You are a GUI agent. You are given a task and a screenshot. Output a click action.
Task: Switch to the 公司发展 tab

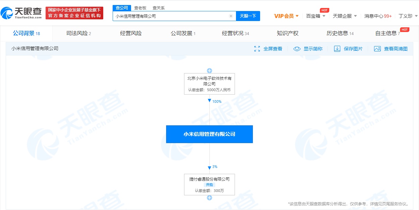coord(183,33)
